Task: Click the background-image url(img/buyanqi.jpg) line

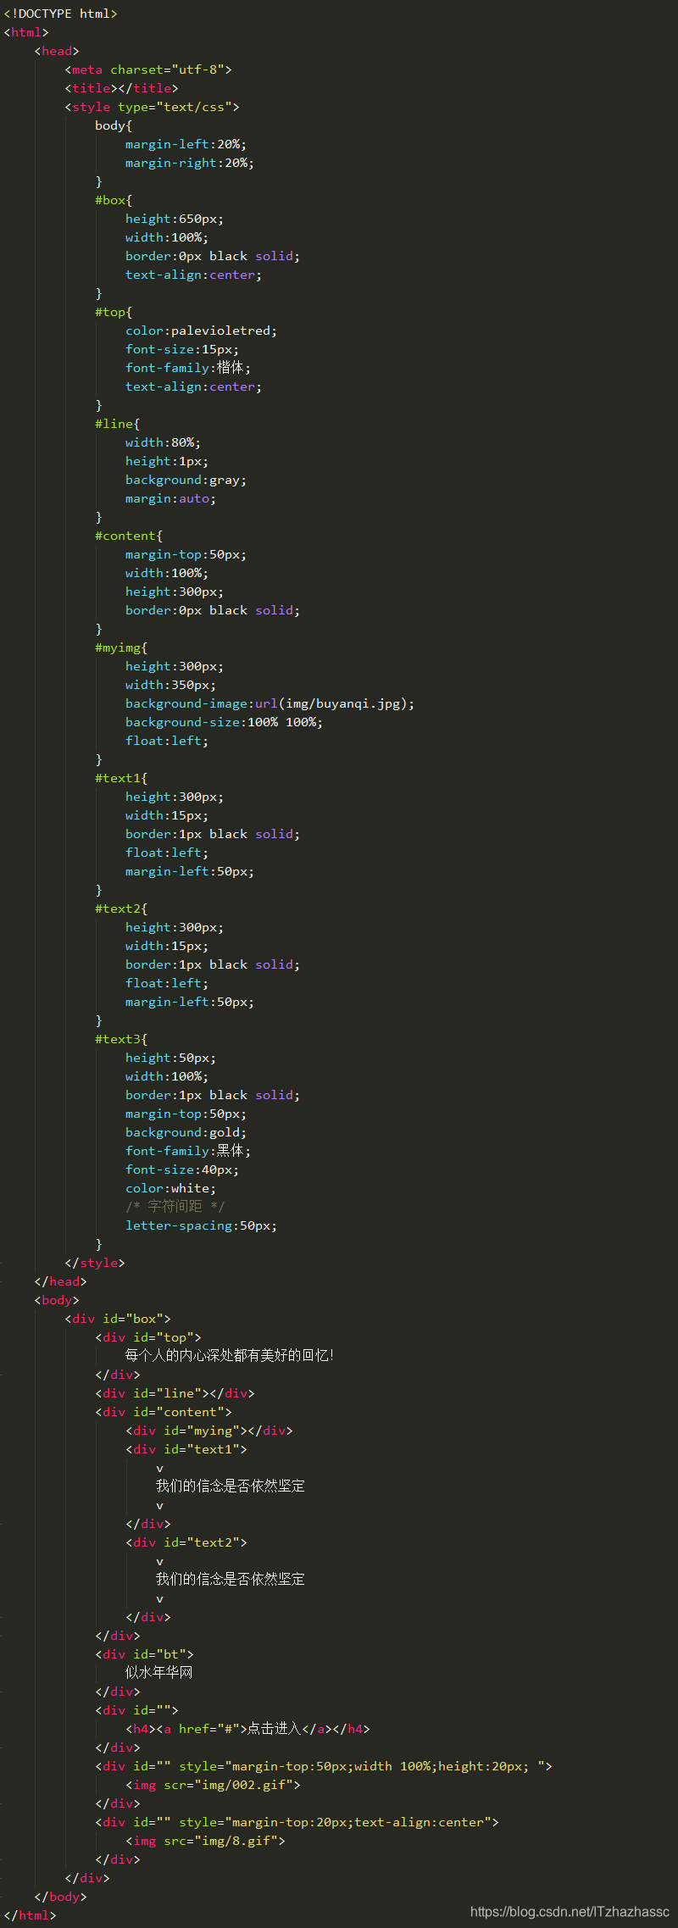Action: (x=270, y=703)
